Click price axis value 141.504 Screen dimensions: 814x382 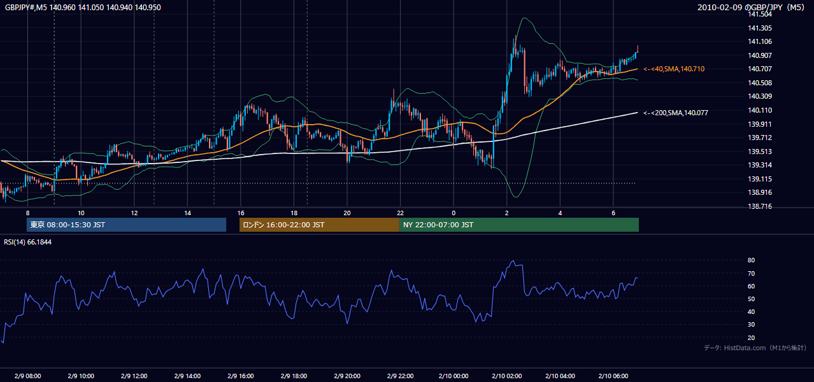pyautogui.click(x=760, y=14)
